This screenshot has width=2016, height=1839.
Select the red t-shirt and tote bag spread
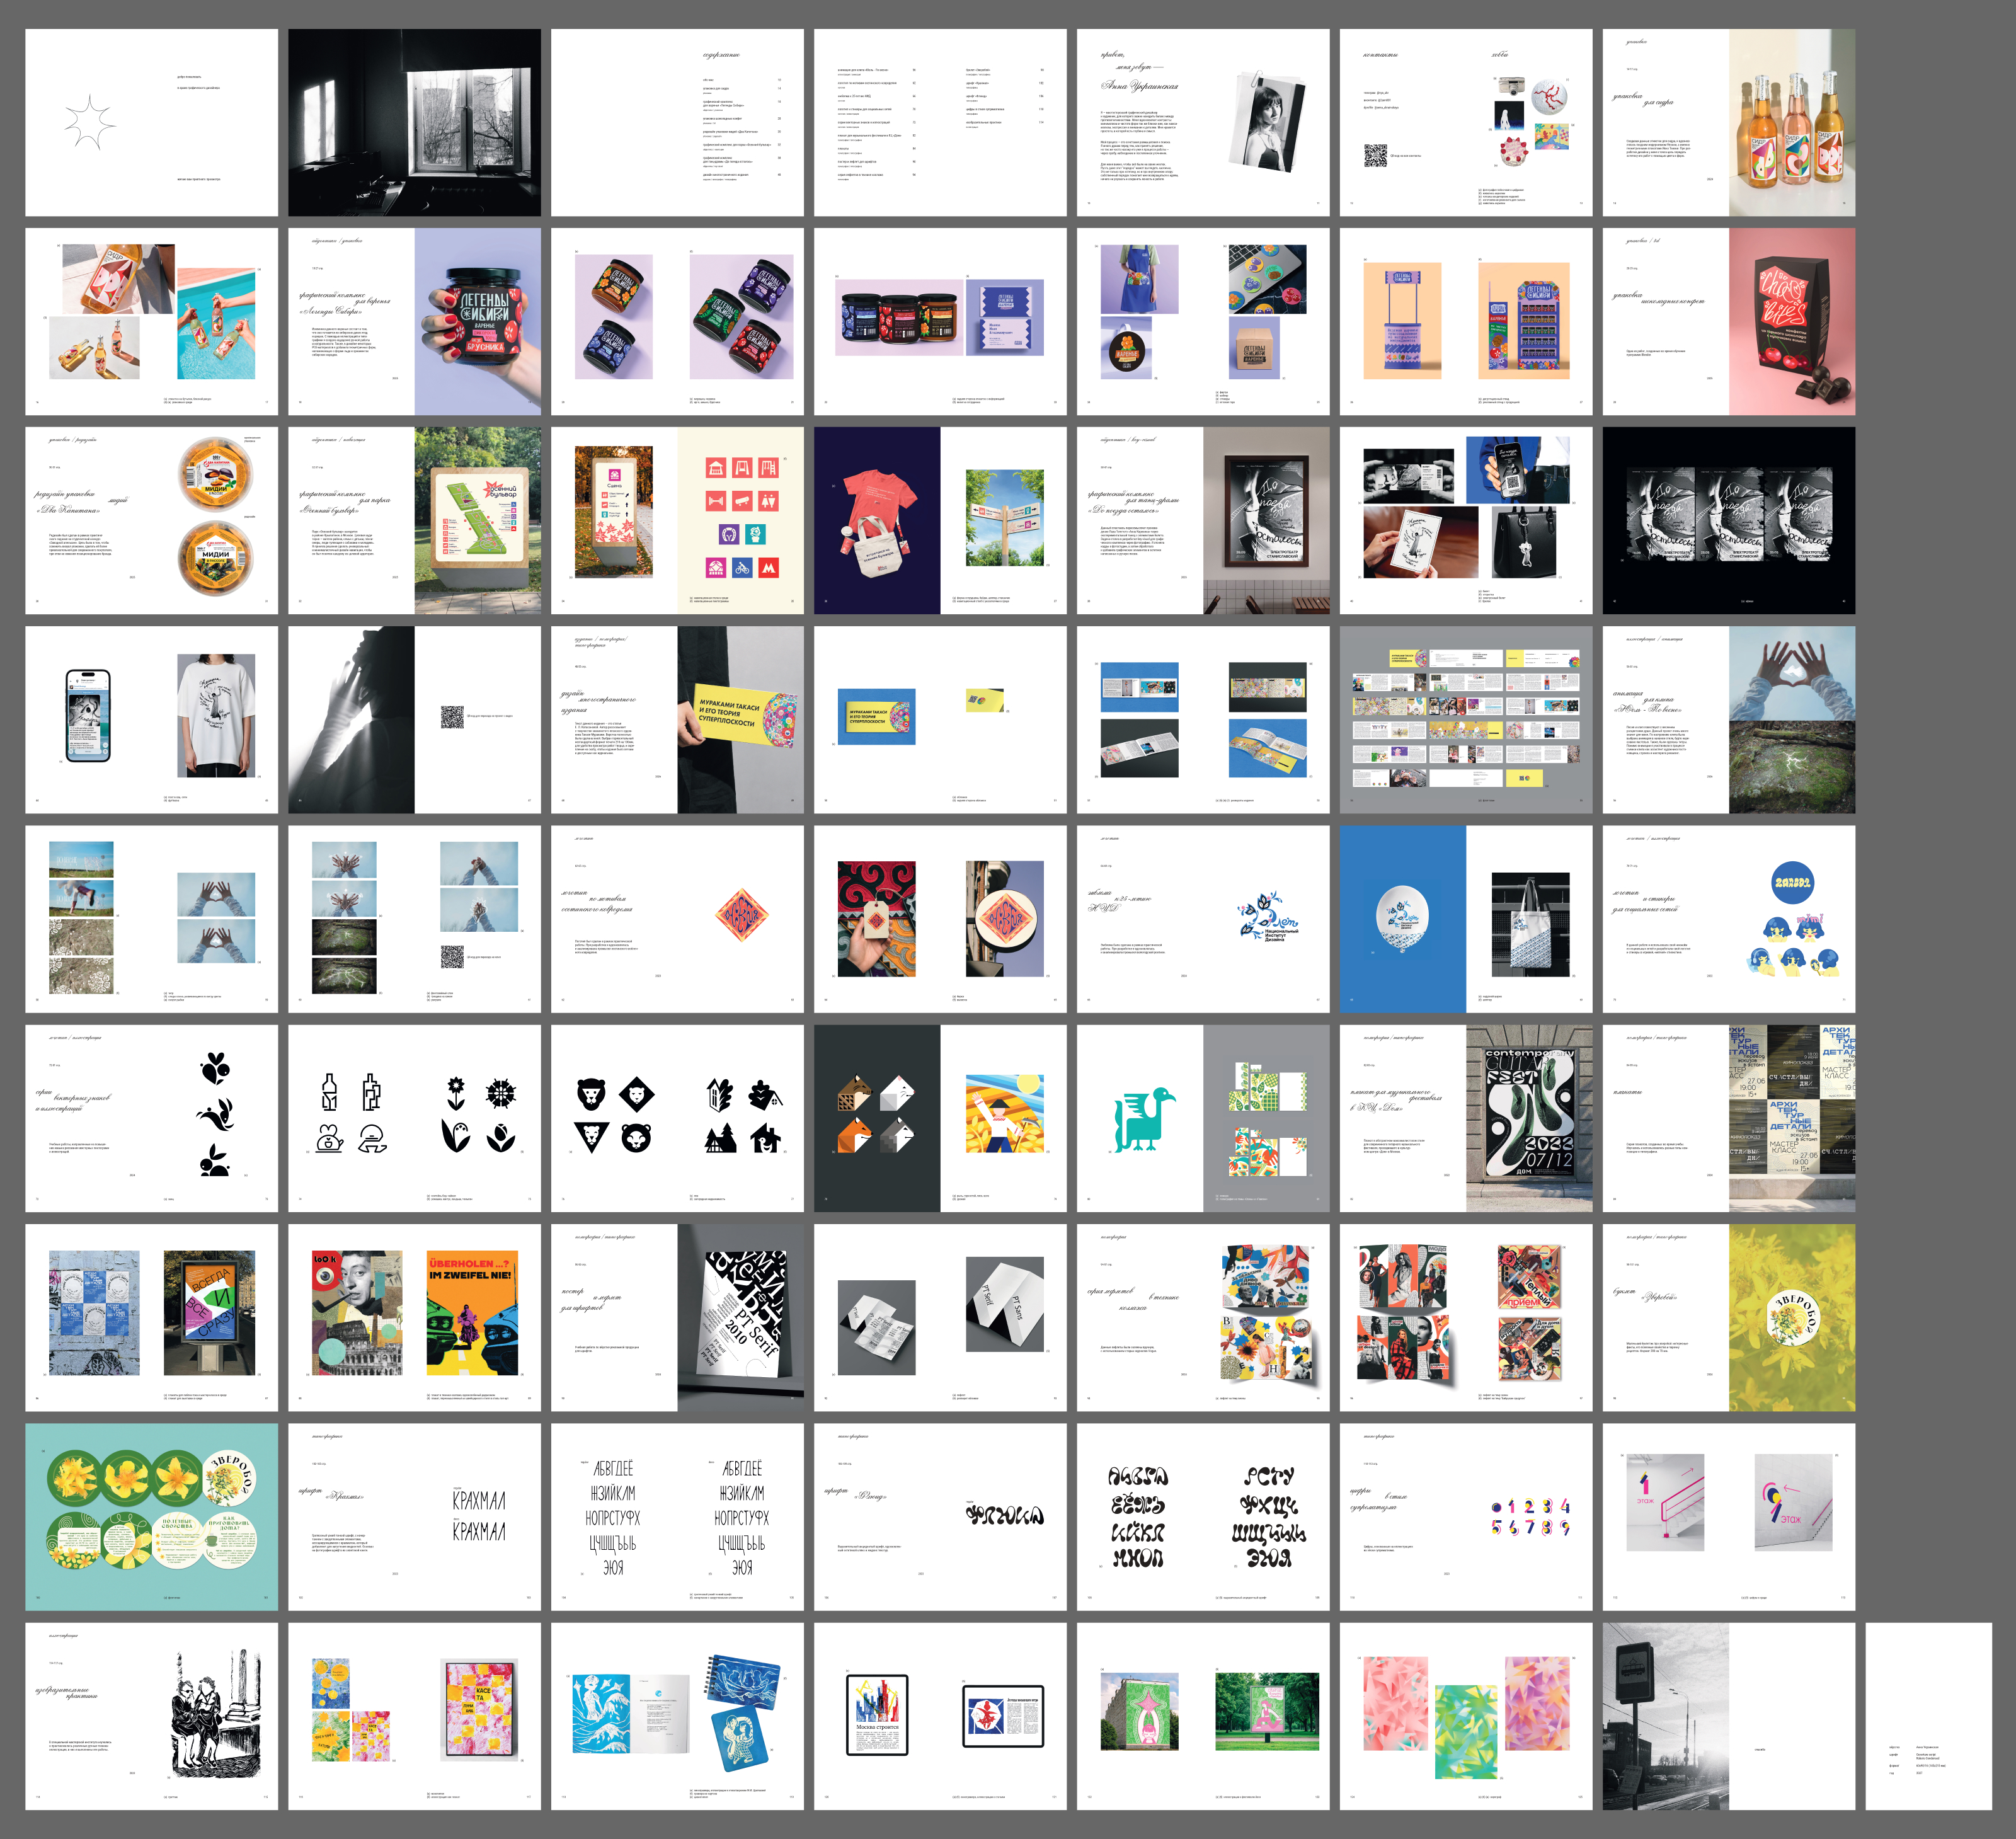(x=940, y=520)
